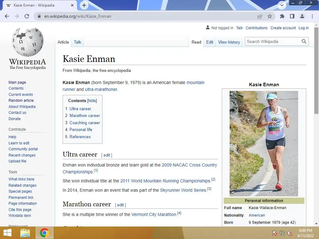Open the clock showing 8:00 PM
This screenshot has width=319, height=239.
305,233
